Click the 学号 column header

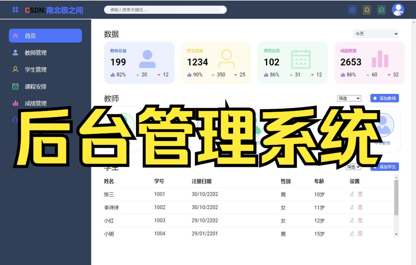click(159, 181)
